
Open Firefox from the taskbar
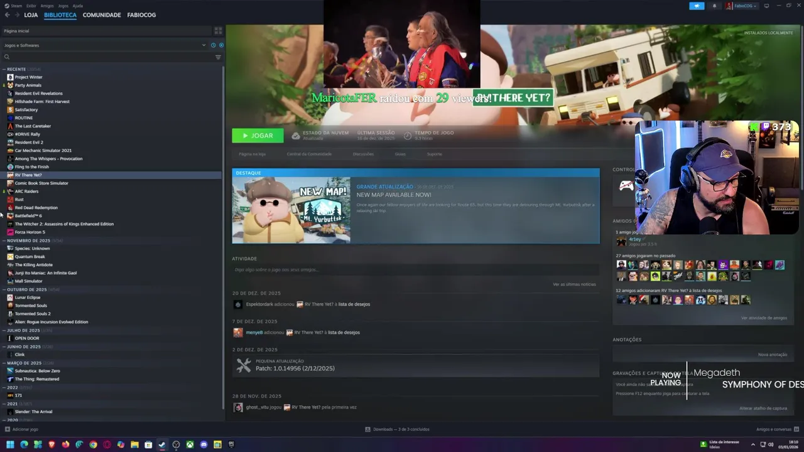pyautogui.click(x=65, y=444)
